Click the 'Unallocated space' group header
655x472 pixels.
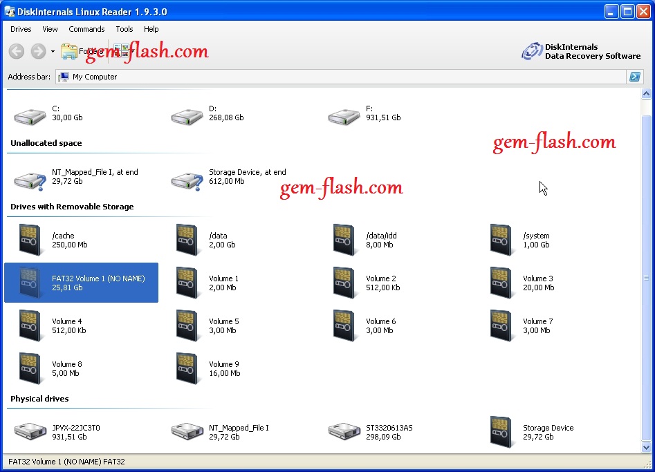(46, 143)
